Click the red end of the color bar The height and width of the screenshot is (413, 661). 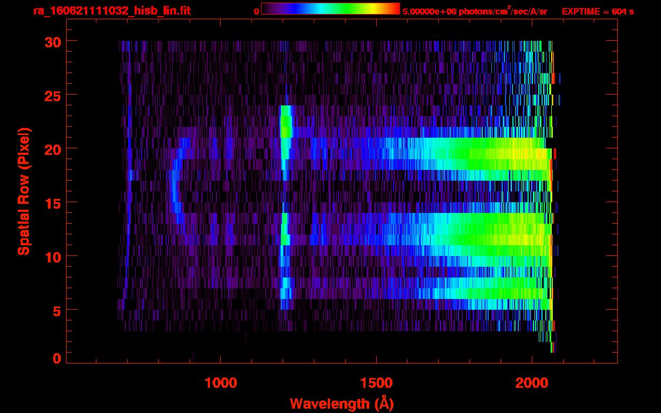pyautogui.click(x=395, y=9)
